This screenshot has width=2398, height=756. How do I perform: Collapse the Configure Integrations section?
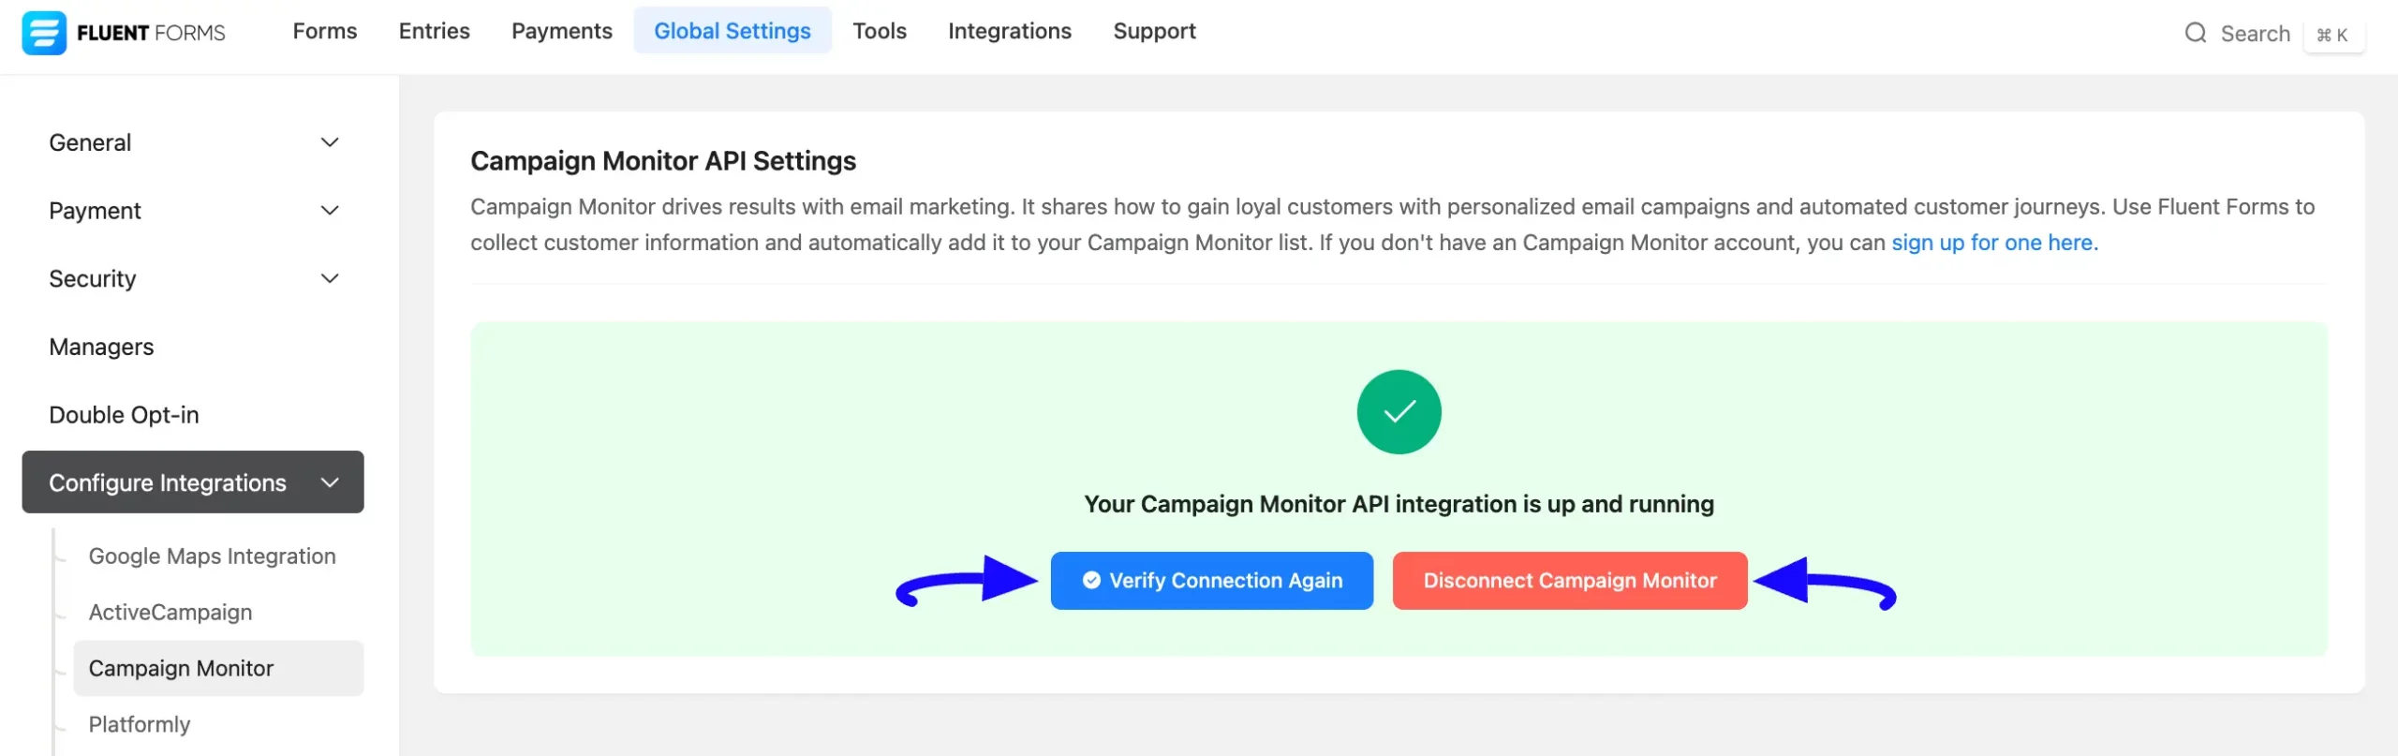[x=193, y=482]
